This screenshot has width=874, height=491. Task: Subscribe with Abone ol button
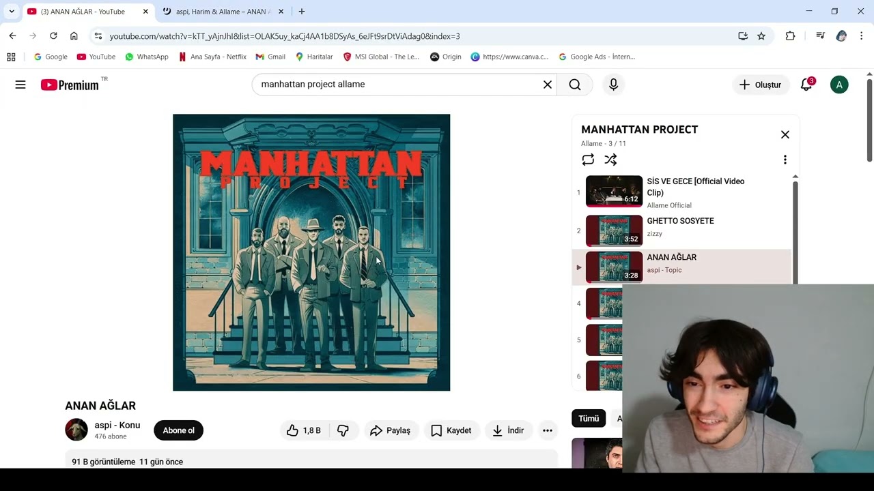click(x=179, y=430)
